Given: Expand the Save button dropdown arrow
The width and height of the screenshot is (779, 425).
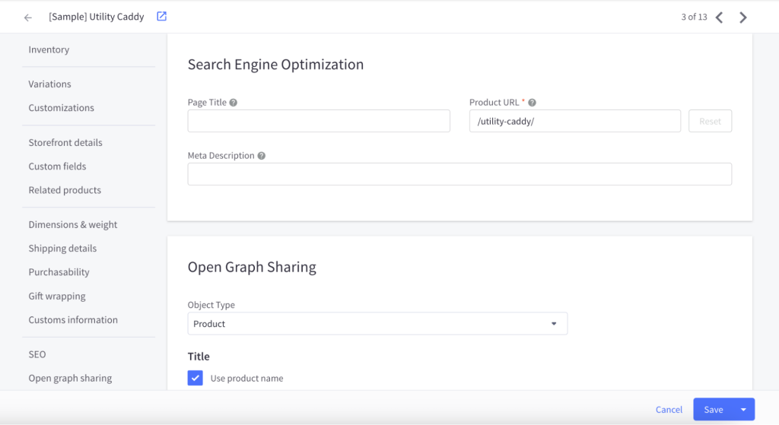Looking at the screenshot, I should click(x=743, y=410).
